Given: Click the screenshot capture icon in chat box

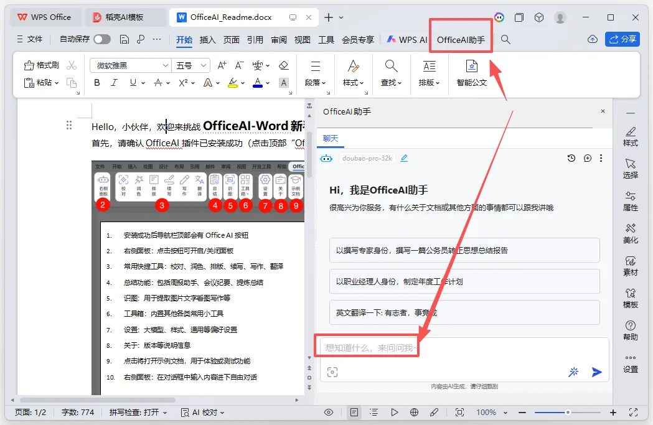Looking at the screenshot, I should point(332,372).
